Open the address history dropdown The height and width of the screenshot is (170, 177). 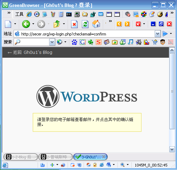point(157,34)
